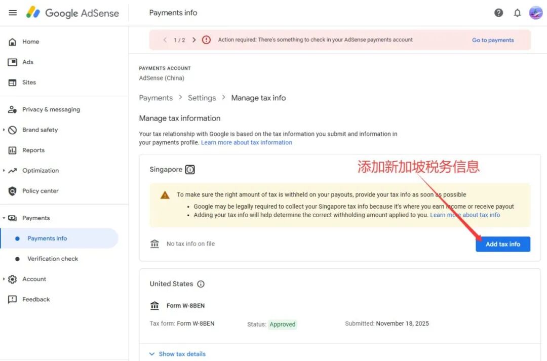The image size is (547, 361).
Task: Click the Manage tax information heading
Action: click(180, 118)
